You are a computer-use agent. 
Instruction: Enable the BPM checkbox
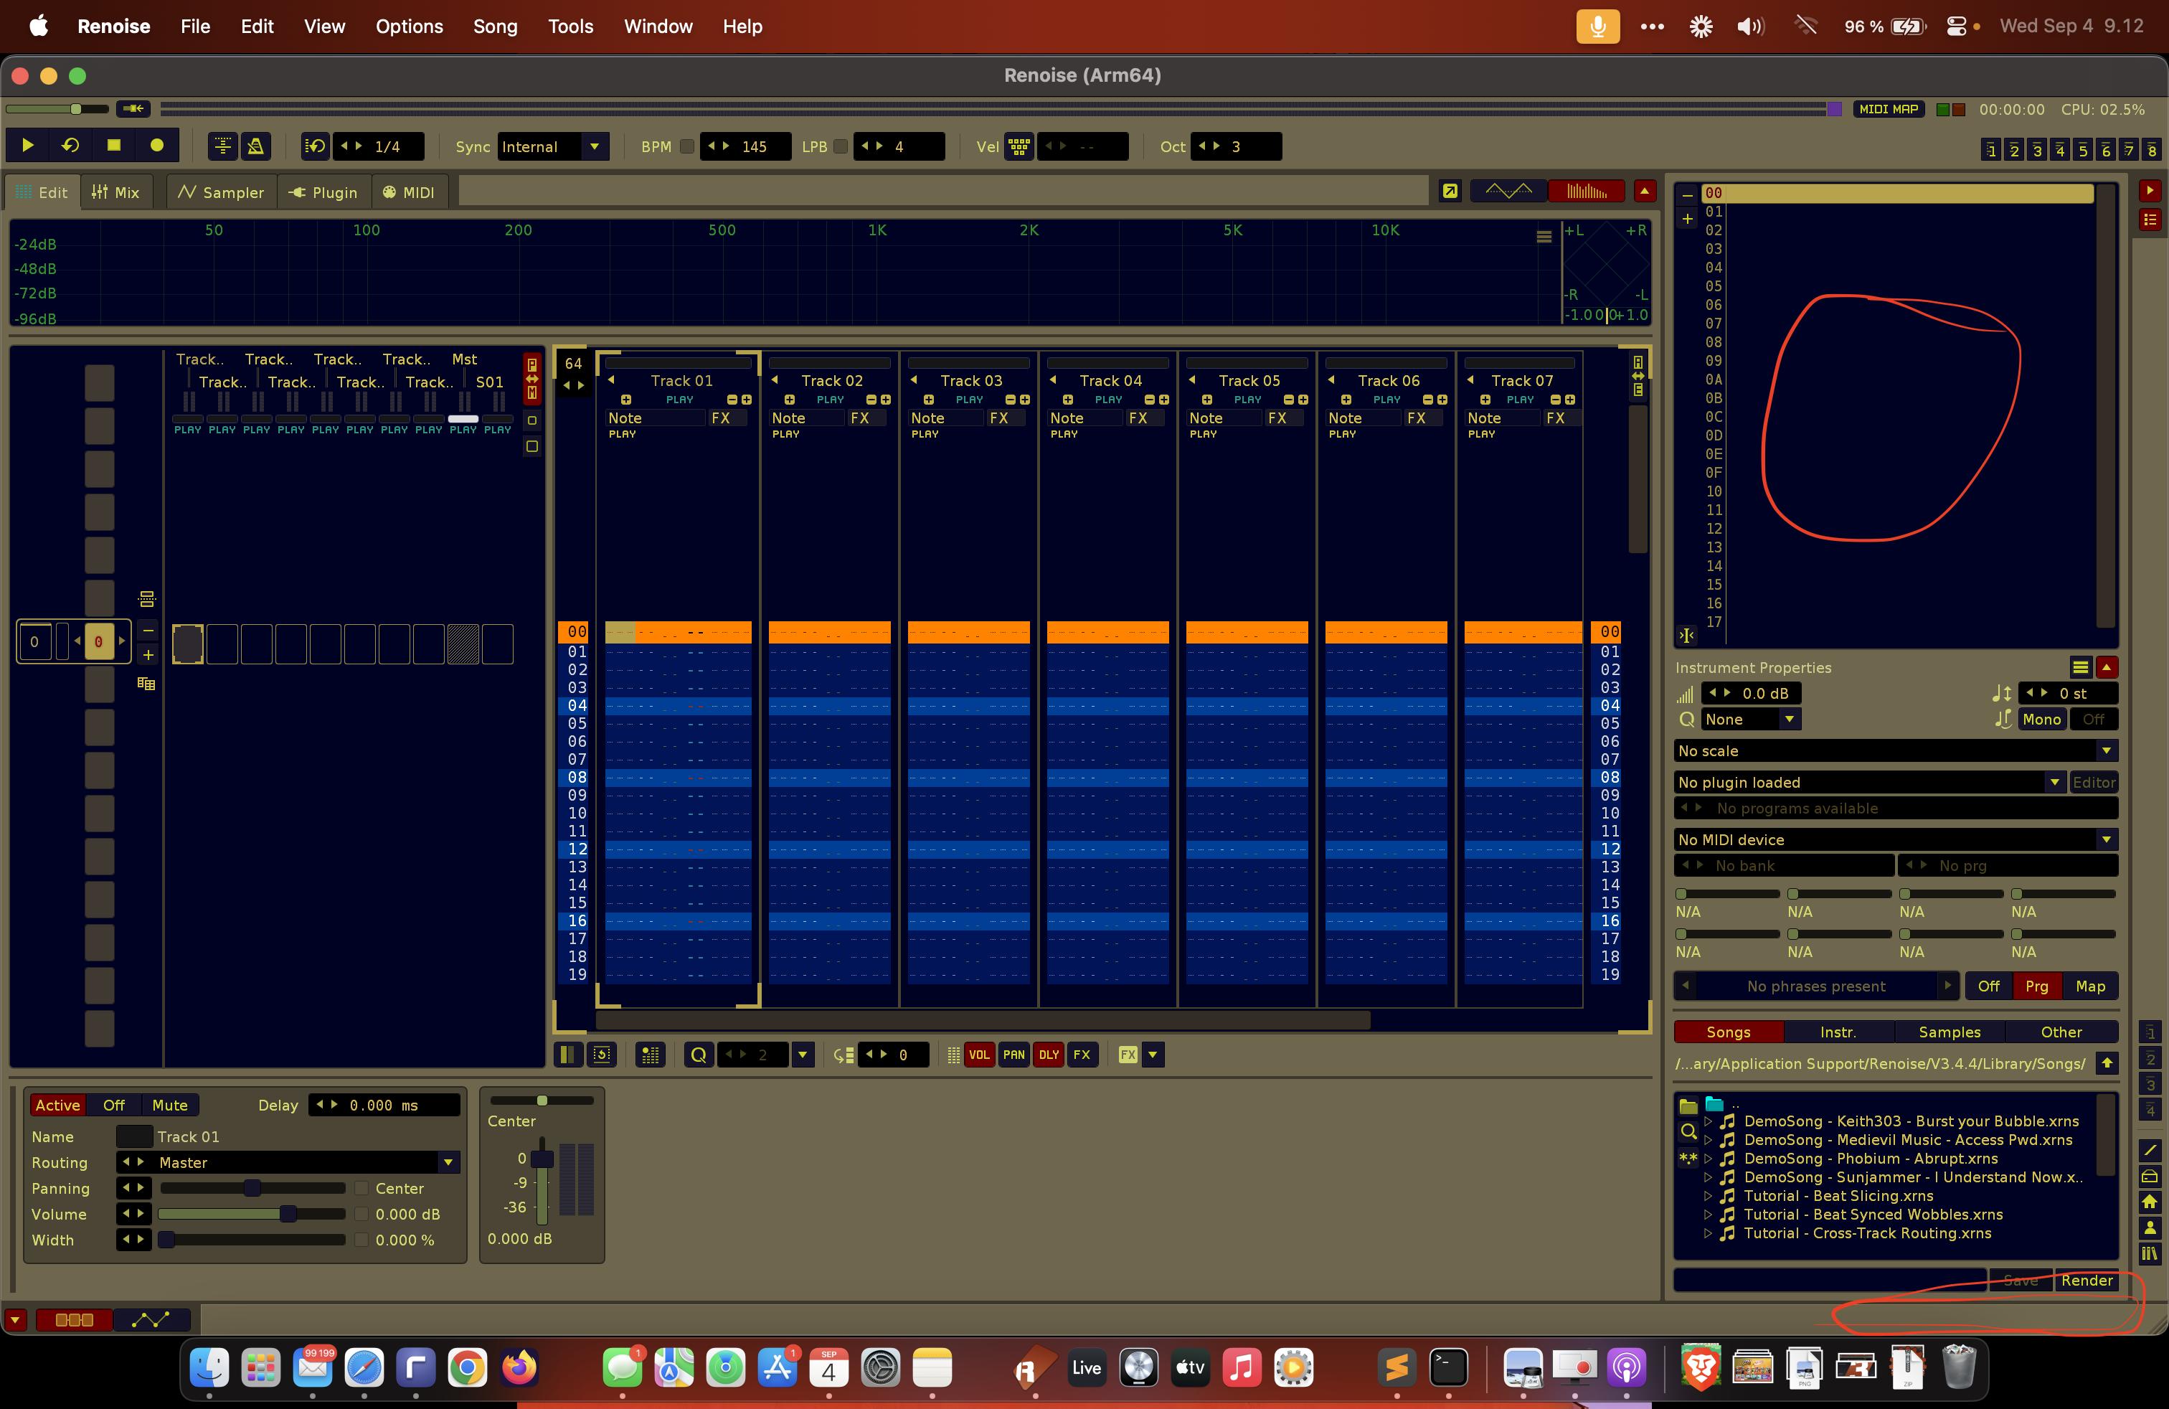687,147
